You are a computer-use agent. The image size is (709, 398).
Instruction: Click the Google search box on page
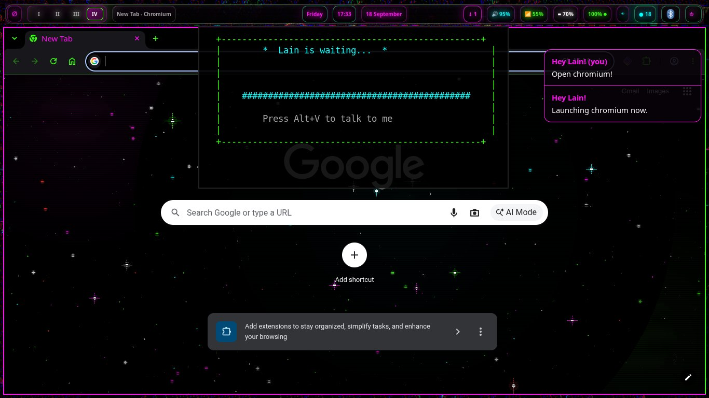point(354,212)
